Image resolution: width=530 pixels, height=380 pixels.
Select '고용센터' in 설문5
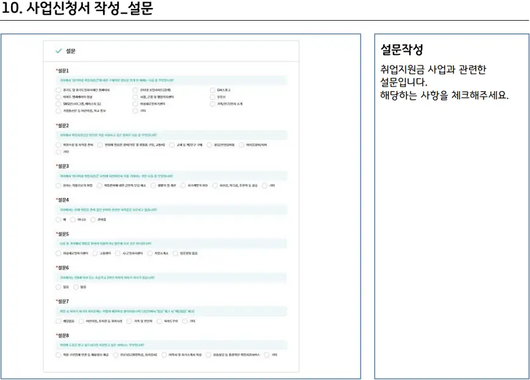[x=95, y=253]
